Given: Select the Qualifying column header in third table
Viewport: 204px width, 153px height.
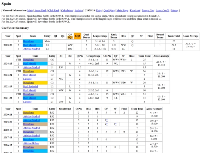Looking at the screenshot, I should 65,109.
